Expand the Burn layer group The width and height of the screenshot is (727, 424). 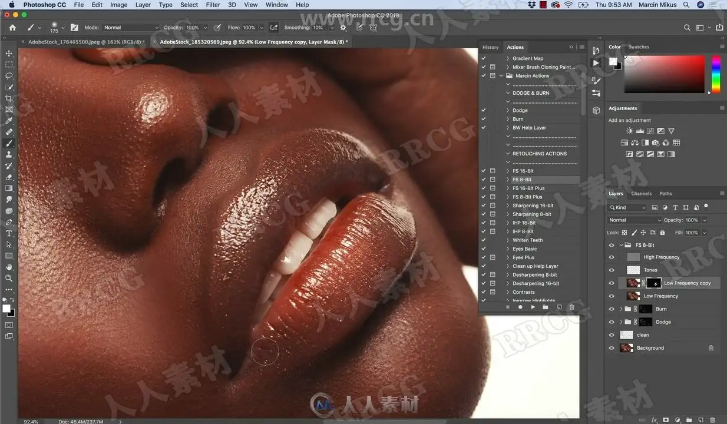coord(621,309)
